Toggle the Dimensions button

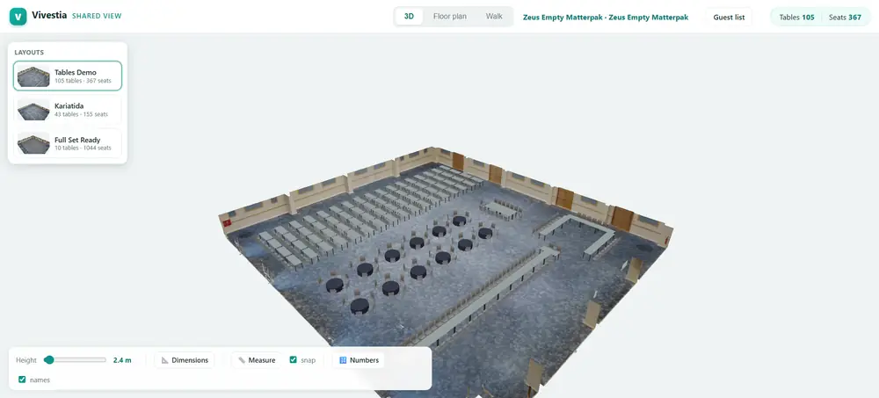[185, 360]
